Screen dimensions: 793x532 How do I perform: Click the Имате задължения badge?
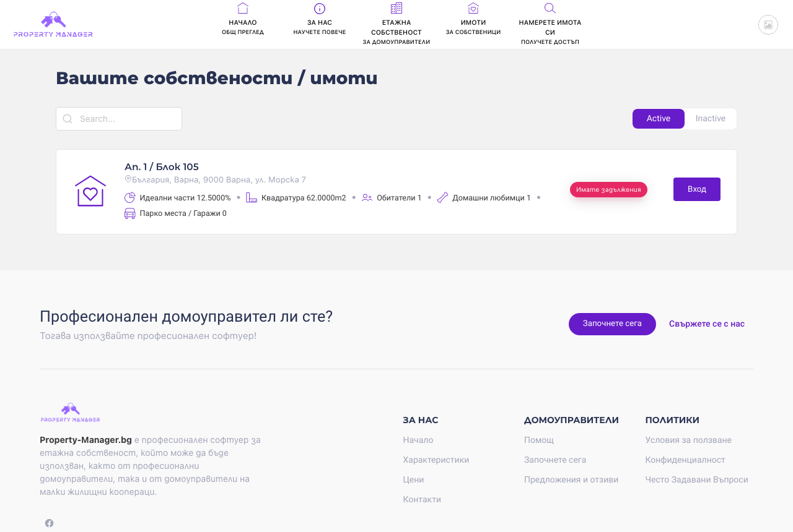click(608, 190)
